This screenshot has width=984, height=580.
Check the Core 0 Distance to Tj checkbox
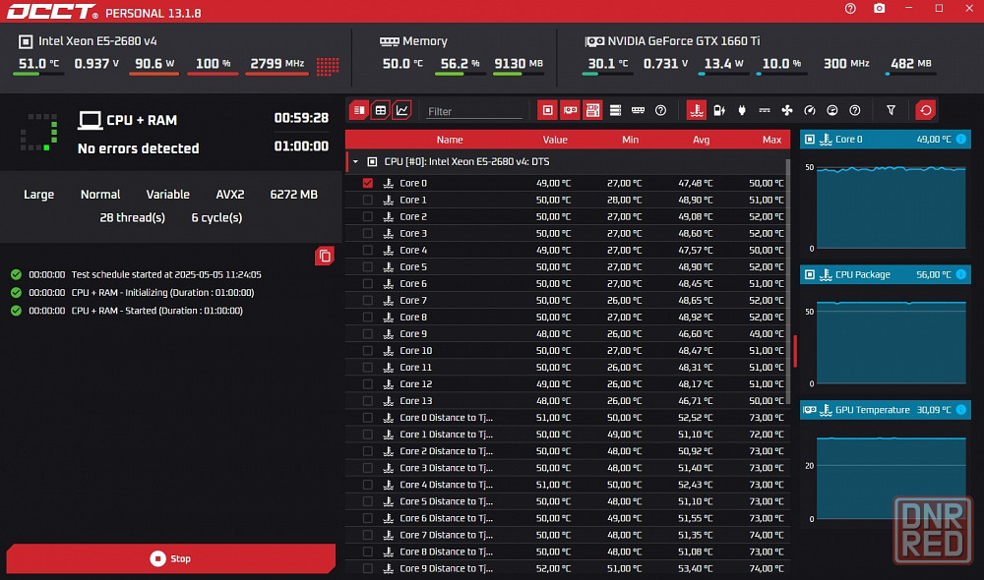(368, 418)
